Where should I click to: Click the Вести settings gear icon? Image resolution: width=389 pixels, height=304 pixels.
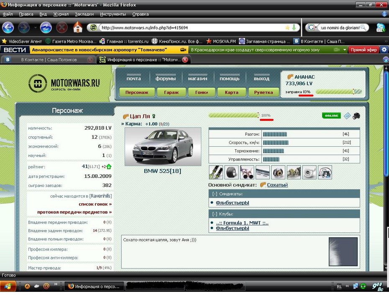(384, 50)
